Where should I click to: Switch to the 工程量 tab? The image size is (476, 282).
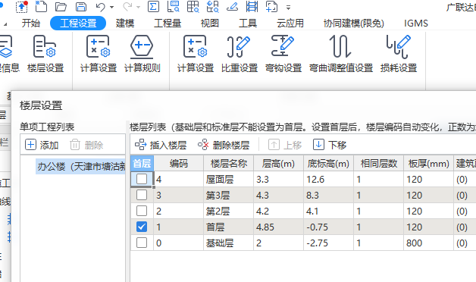tap(168, 23)
